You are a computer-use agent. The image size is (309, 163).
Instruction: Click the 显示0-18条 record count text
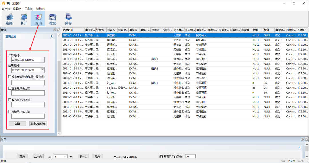pos(125,157)
